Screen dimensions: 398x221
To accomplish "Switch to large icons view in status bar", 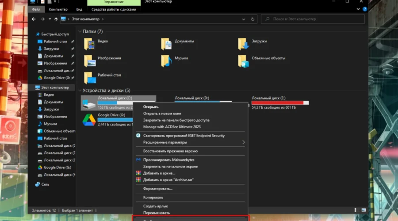I will click(364, 210).
